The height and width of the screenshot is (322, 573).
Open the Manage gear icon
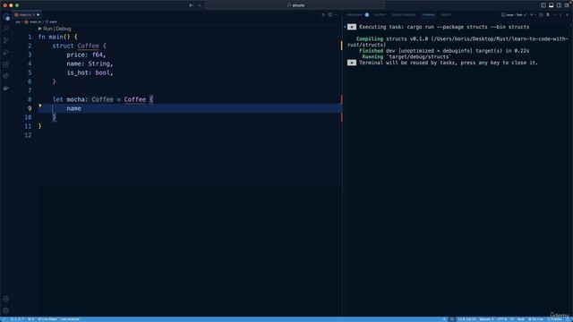[x=6, y=310]
